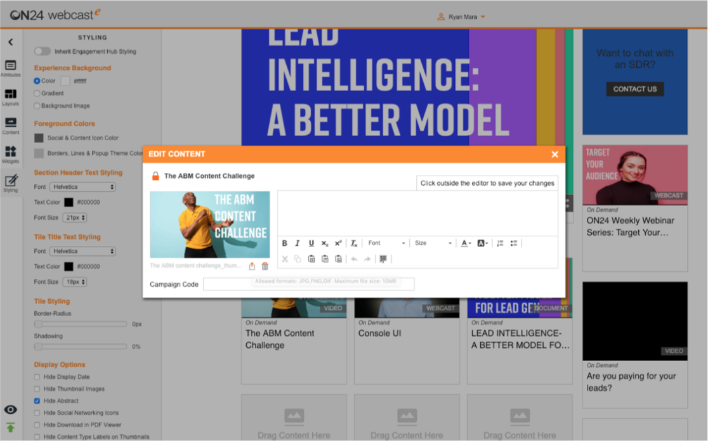Delete the ABM thumbnail with trash icon

265,266
